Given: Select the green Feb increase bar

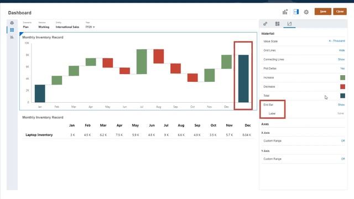Looking at the screenshot, I should 57,80.
